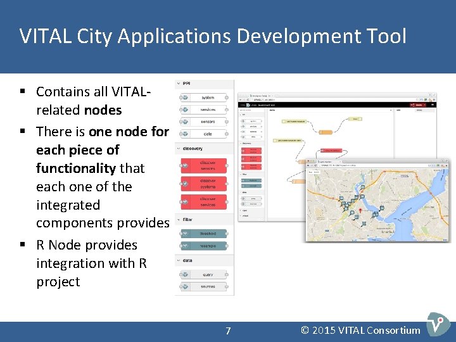456x342 pixels.
Task: Select the discover sensors red node
Action: (204, 166)
